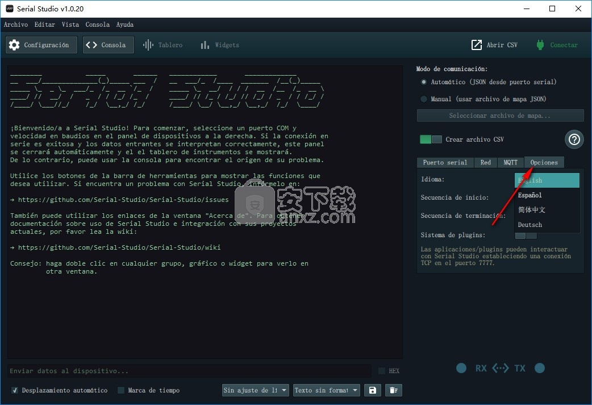Click the Idioma label
Image resolution: width=592 pixels, height=405 pixels.
click(433, 179)
